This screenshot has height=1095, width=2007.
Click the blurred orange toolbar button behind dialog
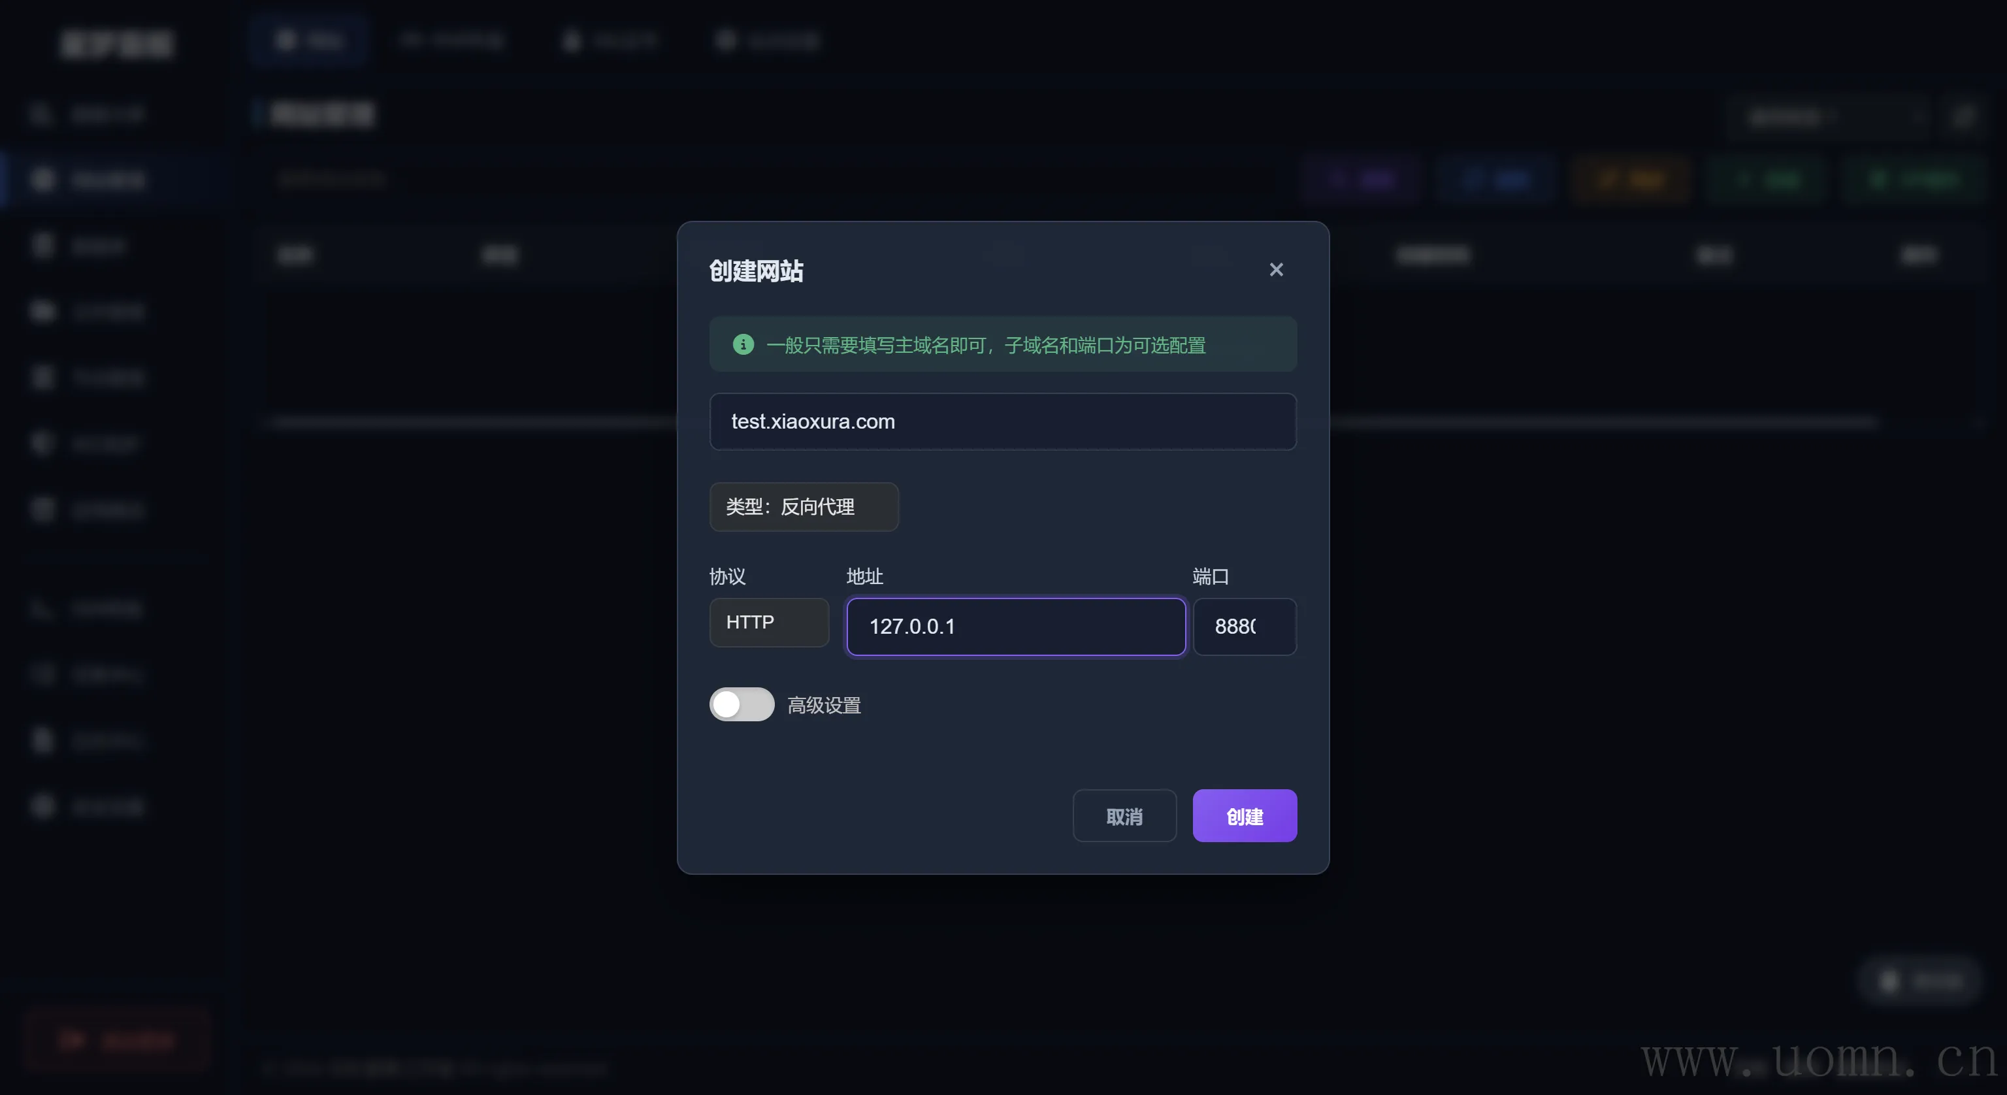(1631, 181)
